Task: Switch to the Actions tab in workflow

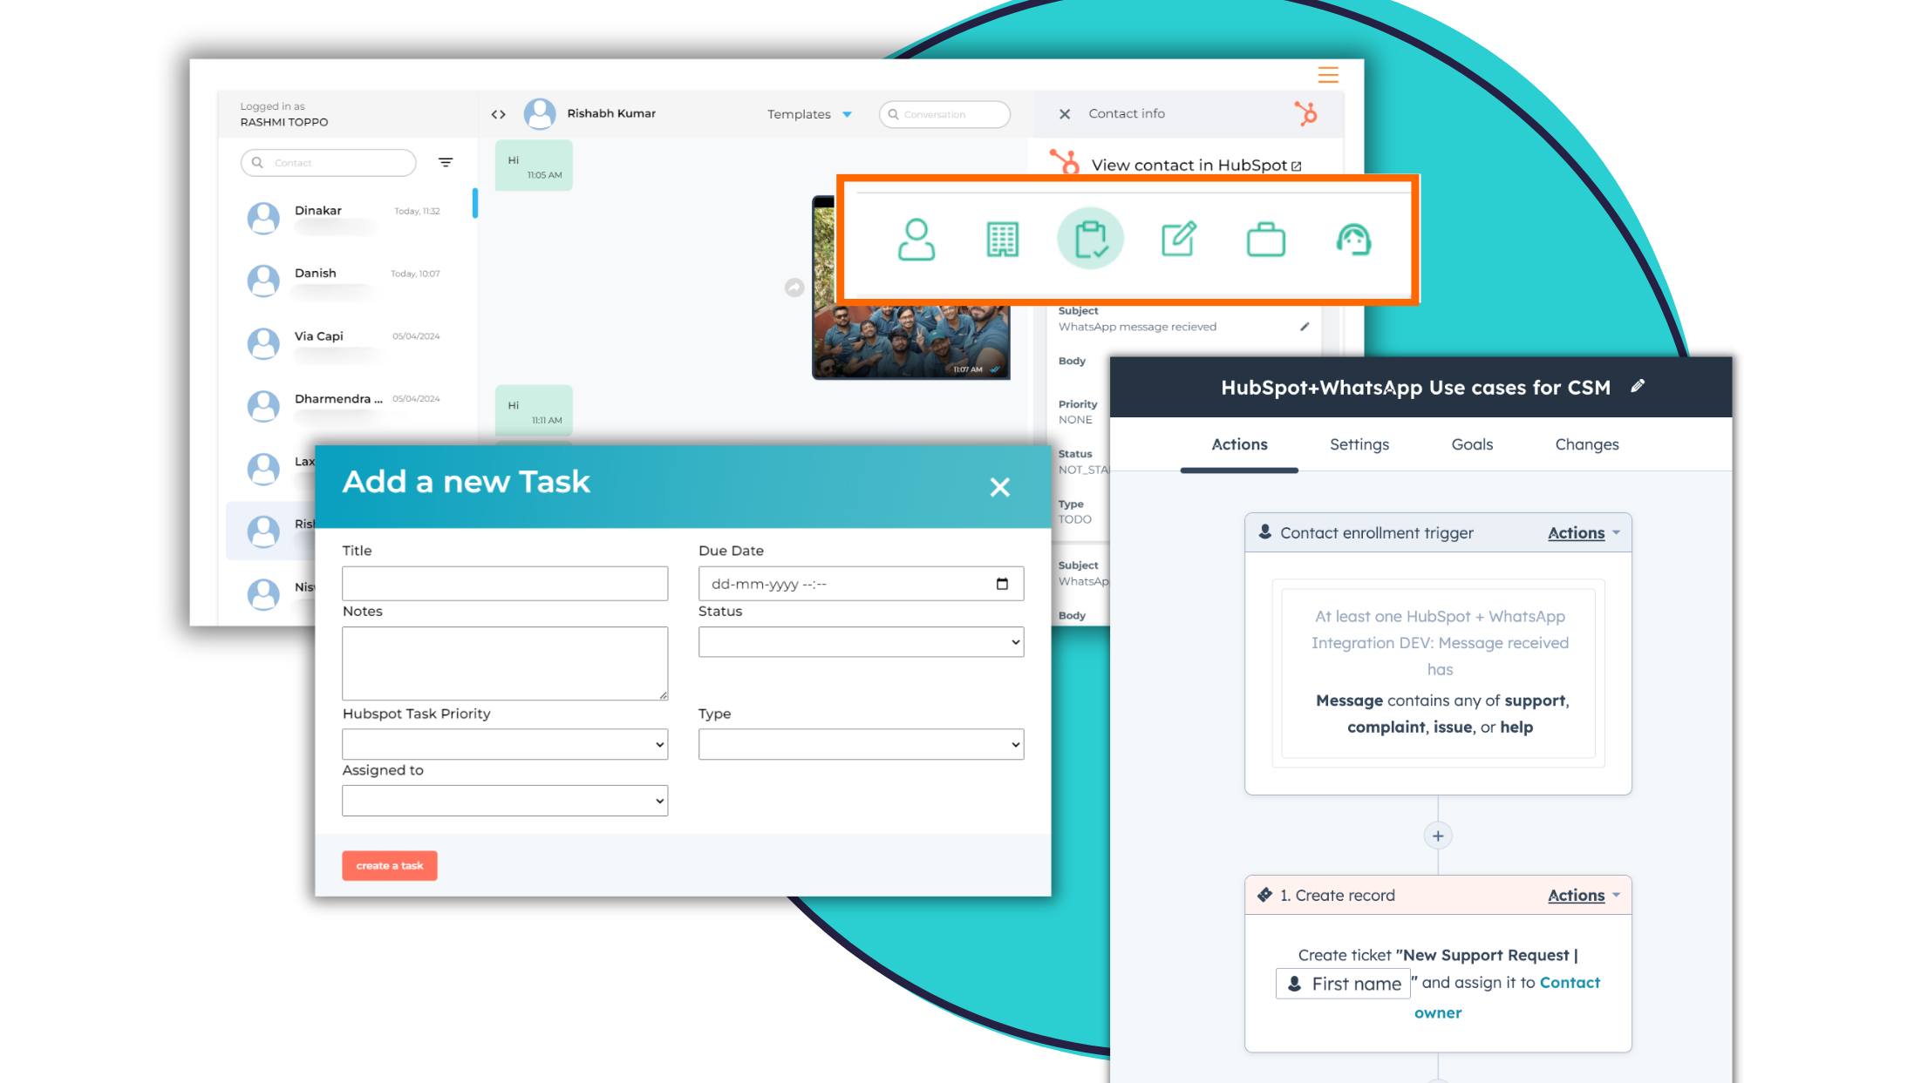Action: point(1239,444)
